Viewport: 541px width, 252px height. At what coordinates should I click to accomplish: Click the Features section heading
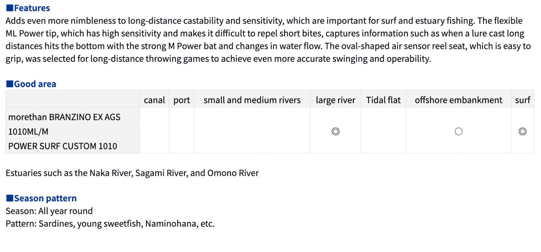click(x=32, y=8)
